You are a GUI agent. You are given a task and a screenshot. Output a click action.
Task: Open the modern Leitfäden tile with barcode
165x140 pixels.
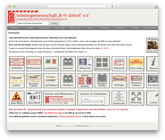[x=51, y=81]
